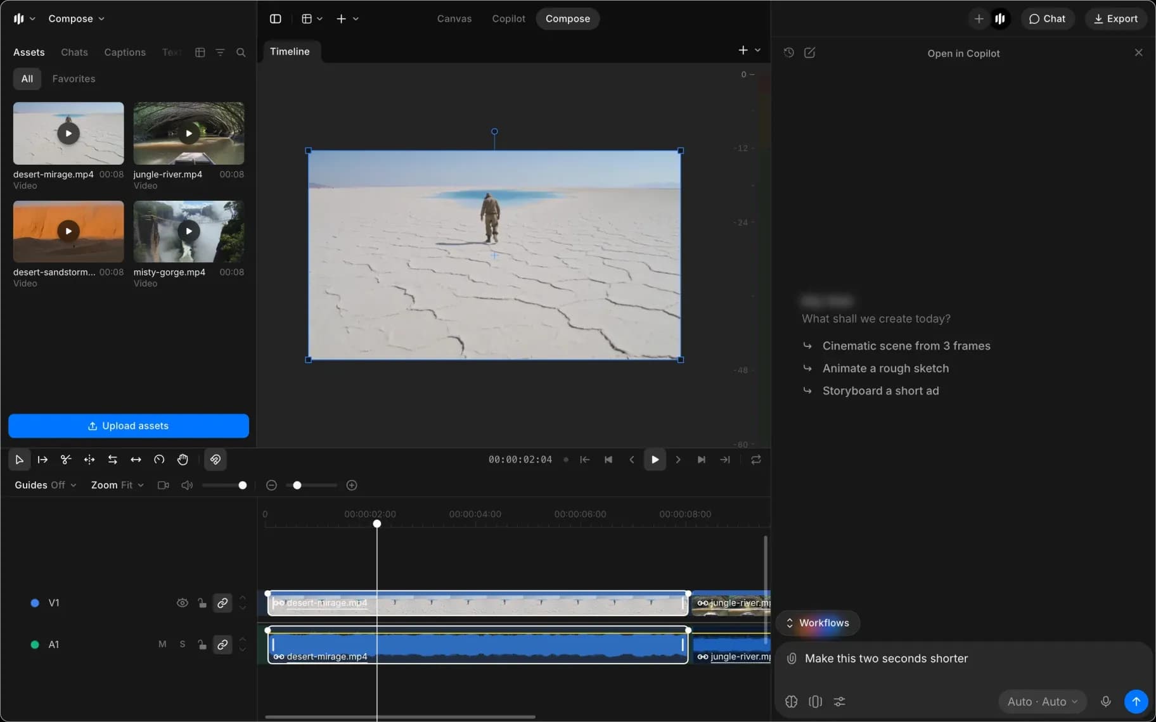
Task: Open the add plus dropdown in top toolbar
Action: 347,19
